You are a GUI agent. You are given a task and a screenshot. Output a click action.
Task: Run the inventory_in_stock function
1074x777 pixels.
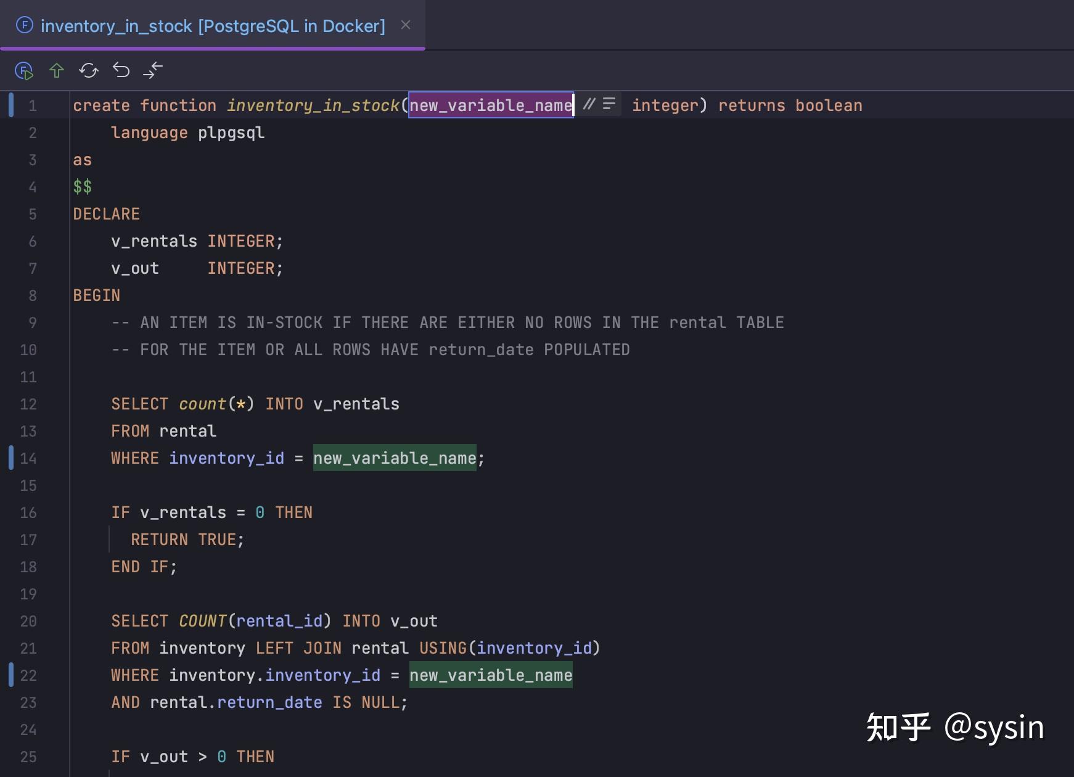(23, 70)
